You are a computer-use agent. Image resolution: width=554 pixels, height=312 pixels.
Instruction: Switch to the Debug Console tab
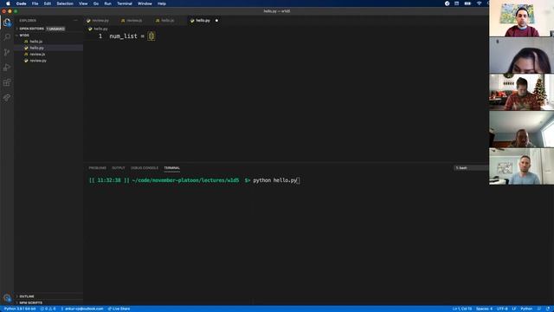coord(145,168)
